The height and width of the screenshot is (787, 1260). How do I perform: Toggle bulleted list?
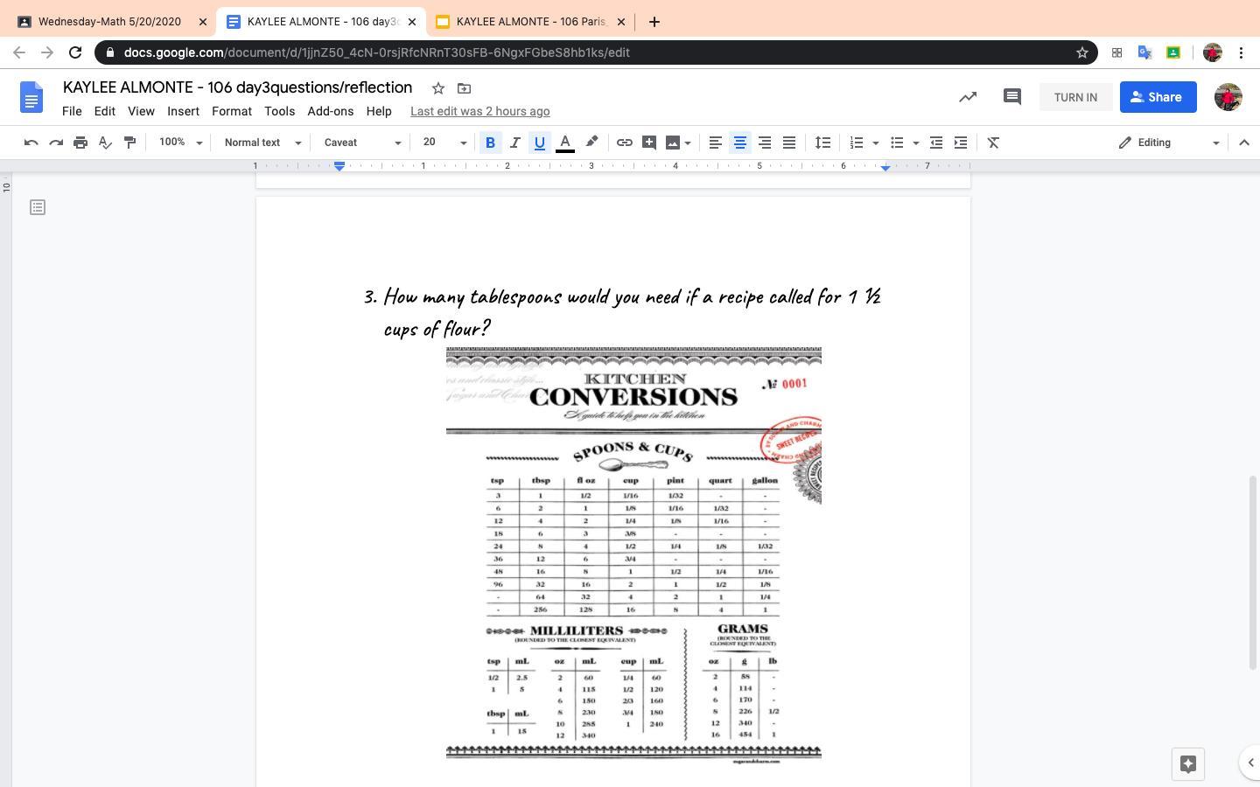point(897,143)
